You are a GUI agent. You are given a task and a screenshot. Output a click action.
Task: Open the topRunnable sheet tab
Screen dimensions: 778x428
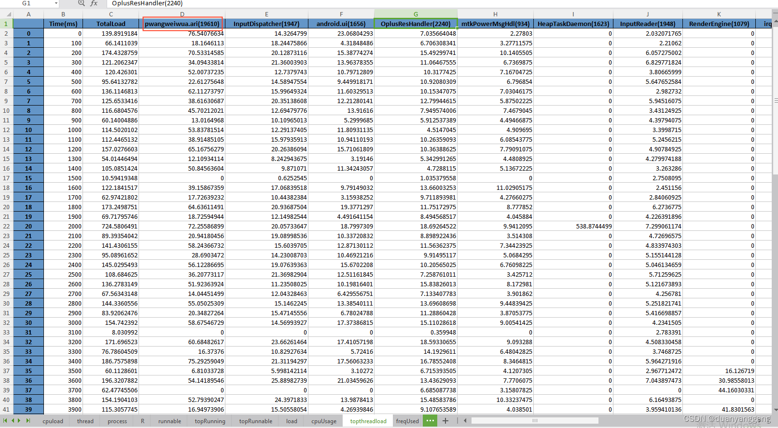[x=256, y=421]
